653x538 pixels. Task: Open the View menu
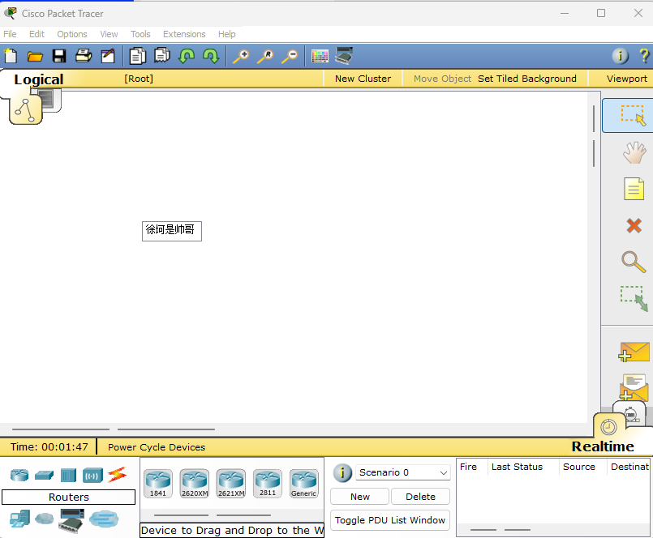109,34
